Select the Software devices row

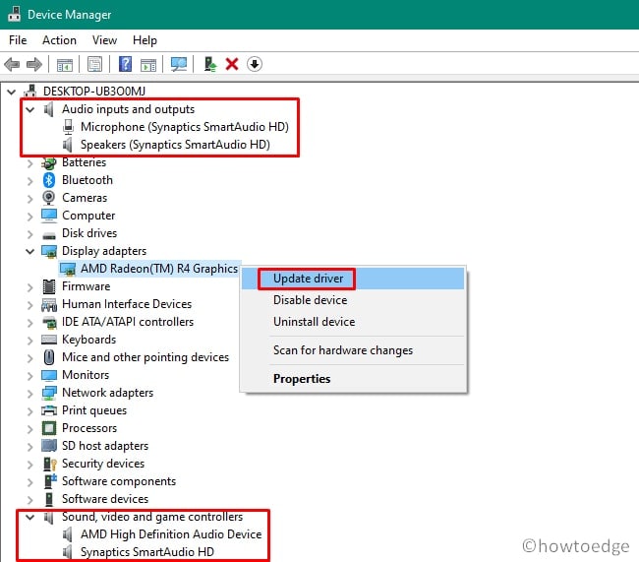pos(105,499)
